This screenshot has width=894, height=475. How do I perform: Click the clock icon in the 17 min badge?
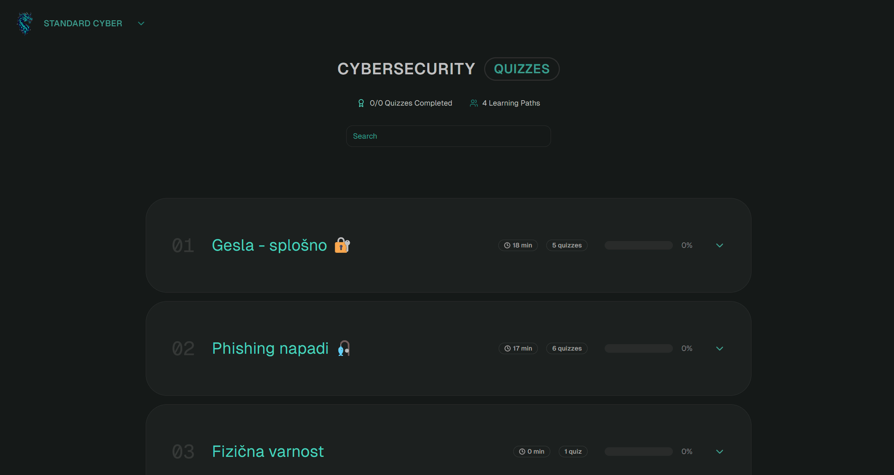(x=508, y=348)
